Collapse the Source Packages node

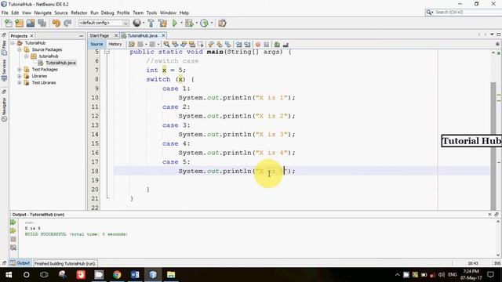(20, 49)
